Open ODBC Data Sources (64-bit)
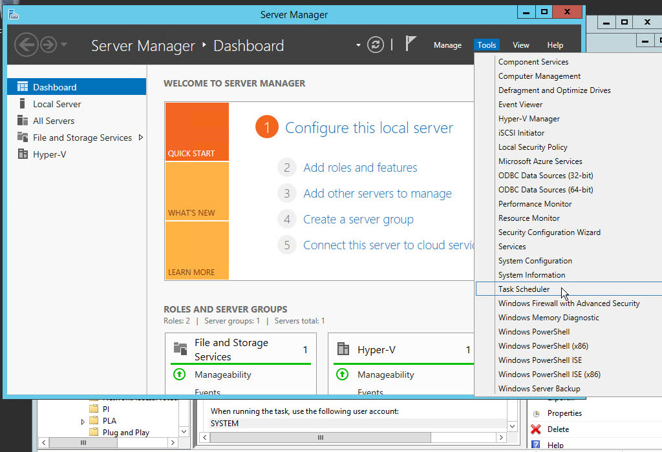The image size is (662, 452). pos(546,190)
